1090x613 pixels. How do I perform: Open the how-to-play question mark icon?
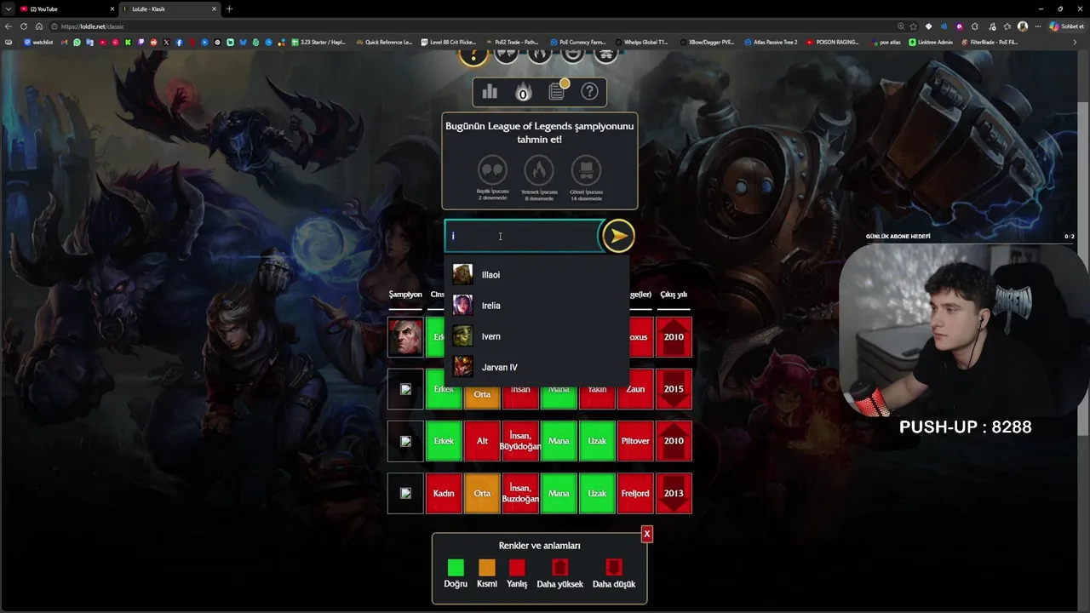(589, 92)
